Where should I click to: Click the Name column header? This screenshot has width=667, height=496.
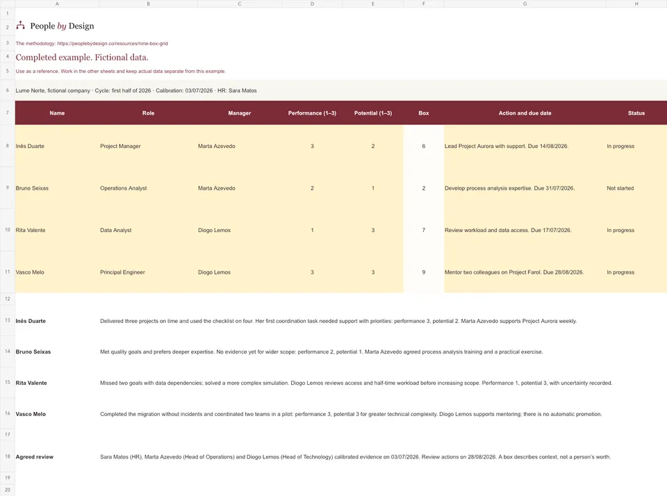[x=57, y=113]
